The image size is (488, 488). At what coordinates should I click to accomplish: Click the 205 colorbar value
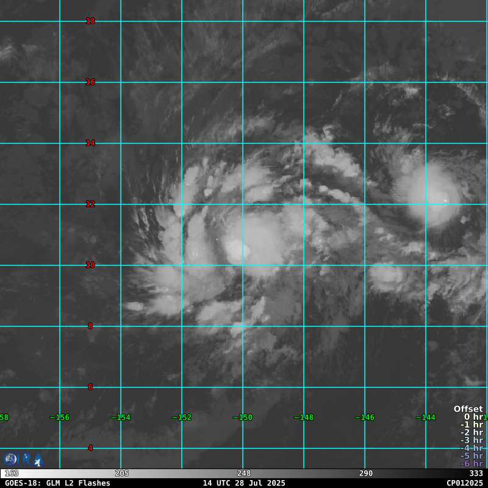tap(121, 474)
